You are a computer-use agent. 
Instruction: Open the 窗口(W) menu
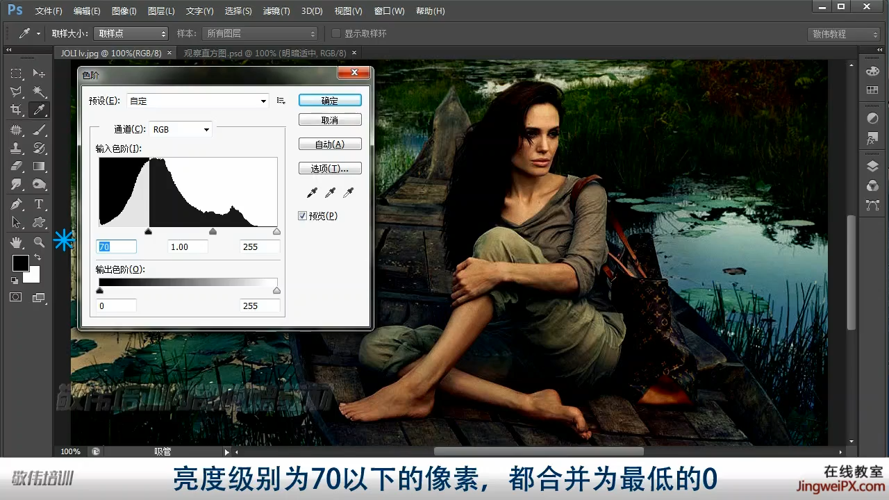[389, 11]
